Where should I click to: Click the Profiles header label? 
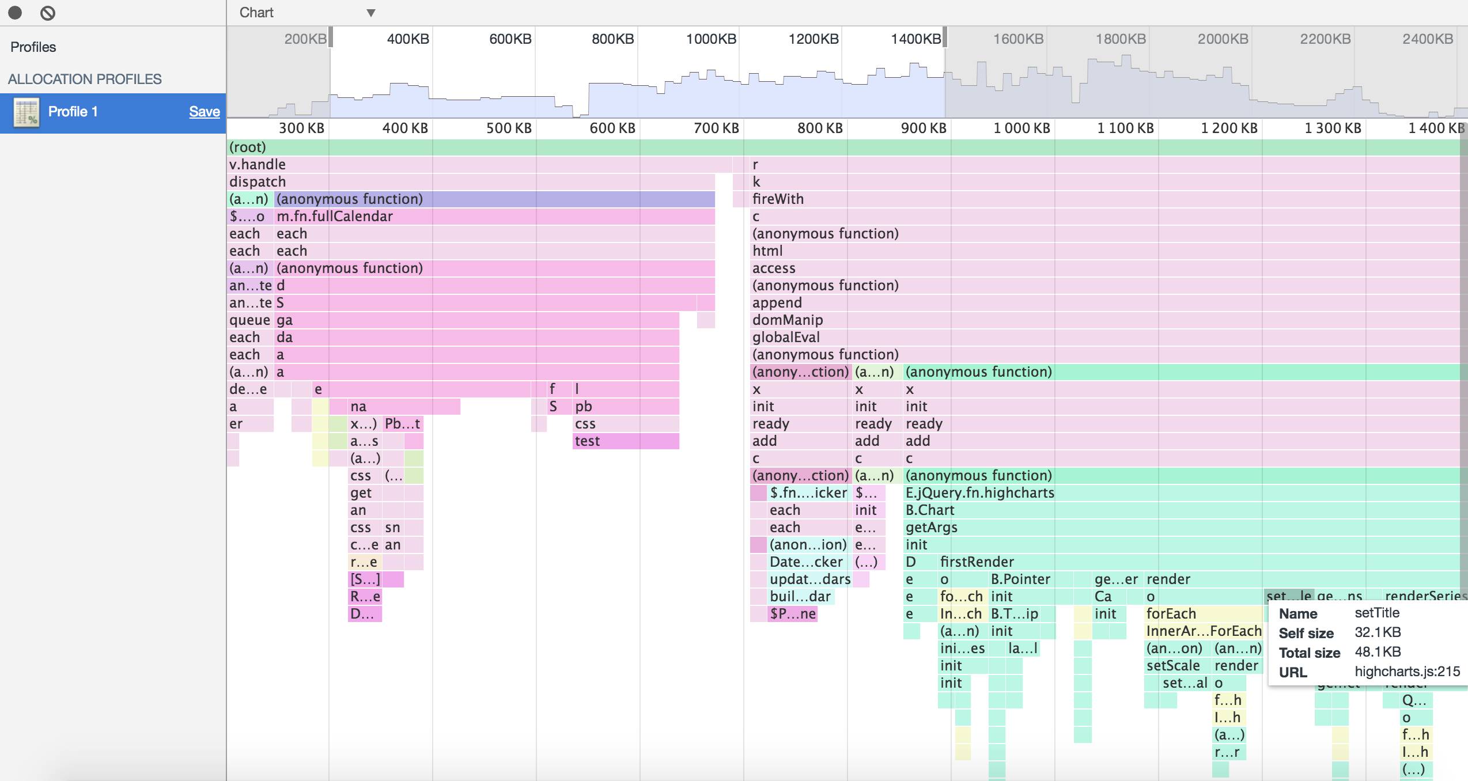[33, 47]
